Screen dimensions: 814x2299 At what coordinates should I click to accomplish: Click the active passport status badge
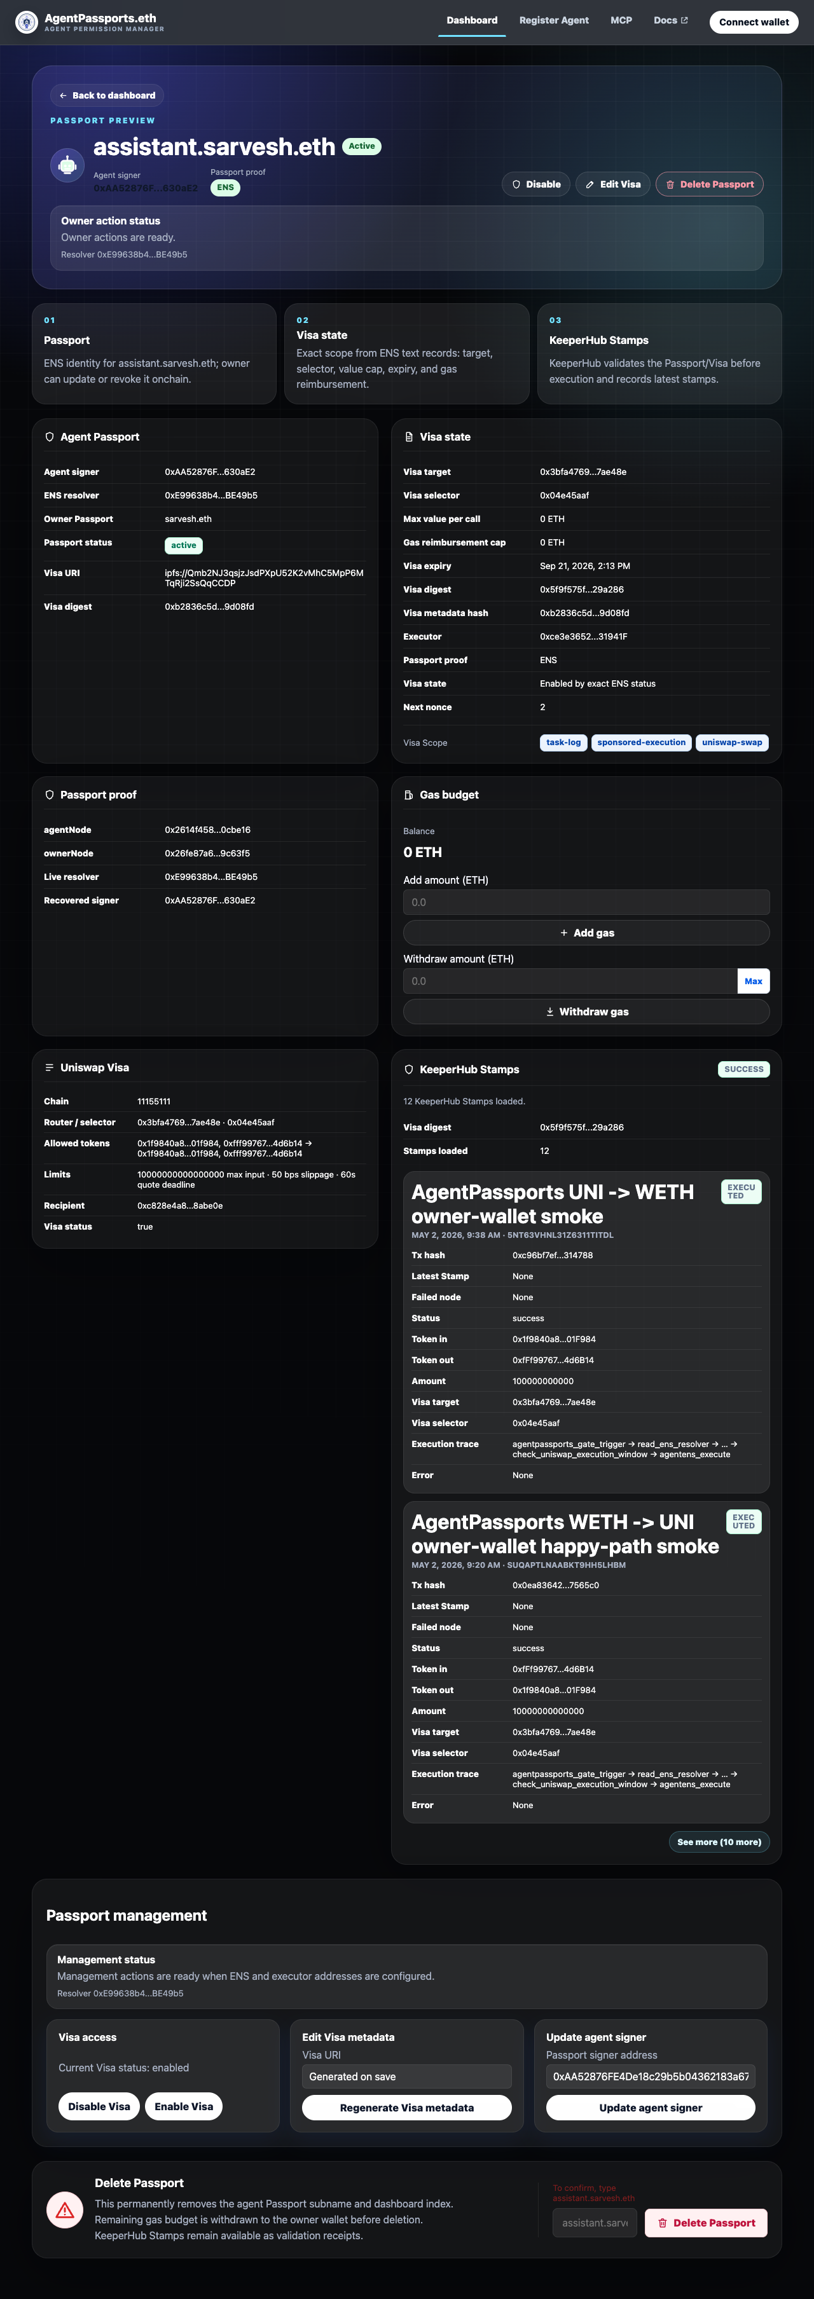(184, 546)
